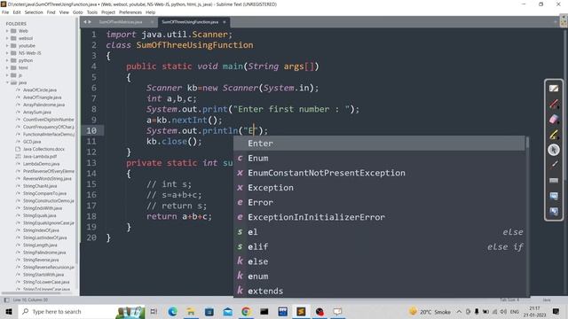Click the autocomplete popup scrollbar

(x=527, y=143)
